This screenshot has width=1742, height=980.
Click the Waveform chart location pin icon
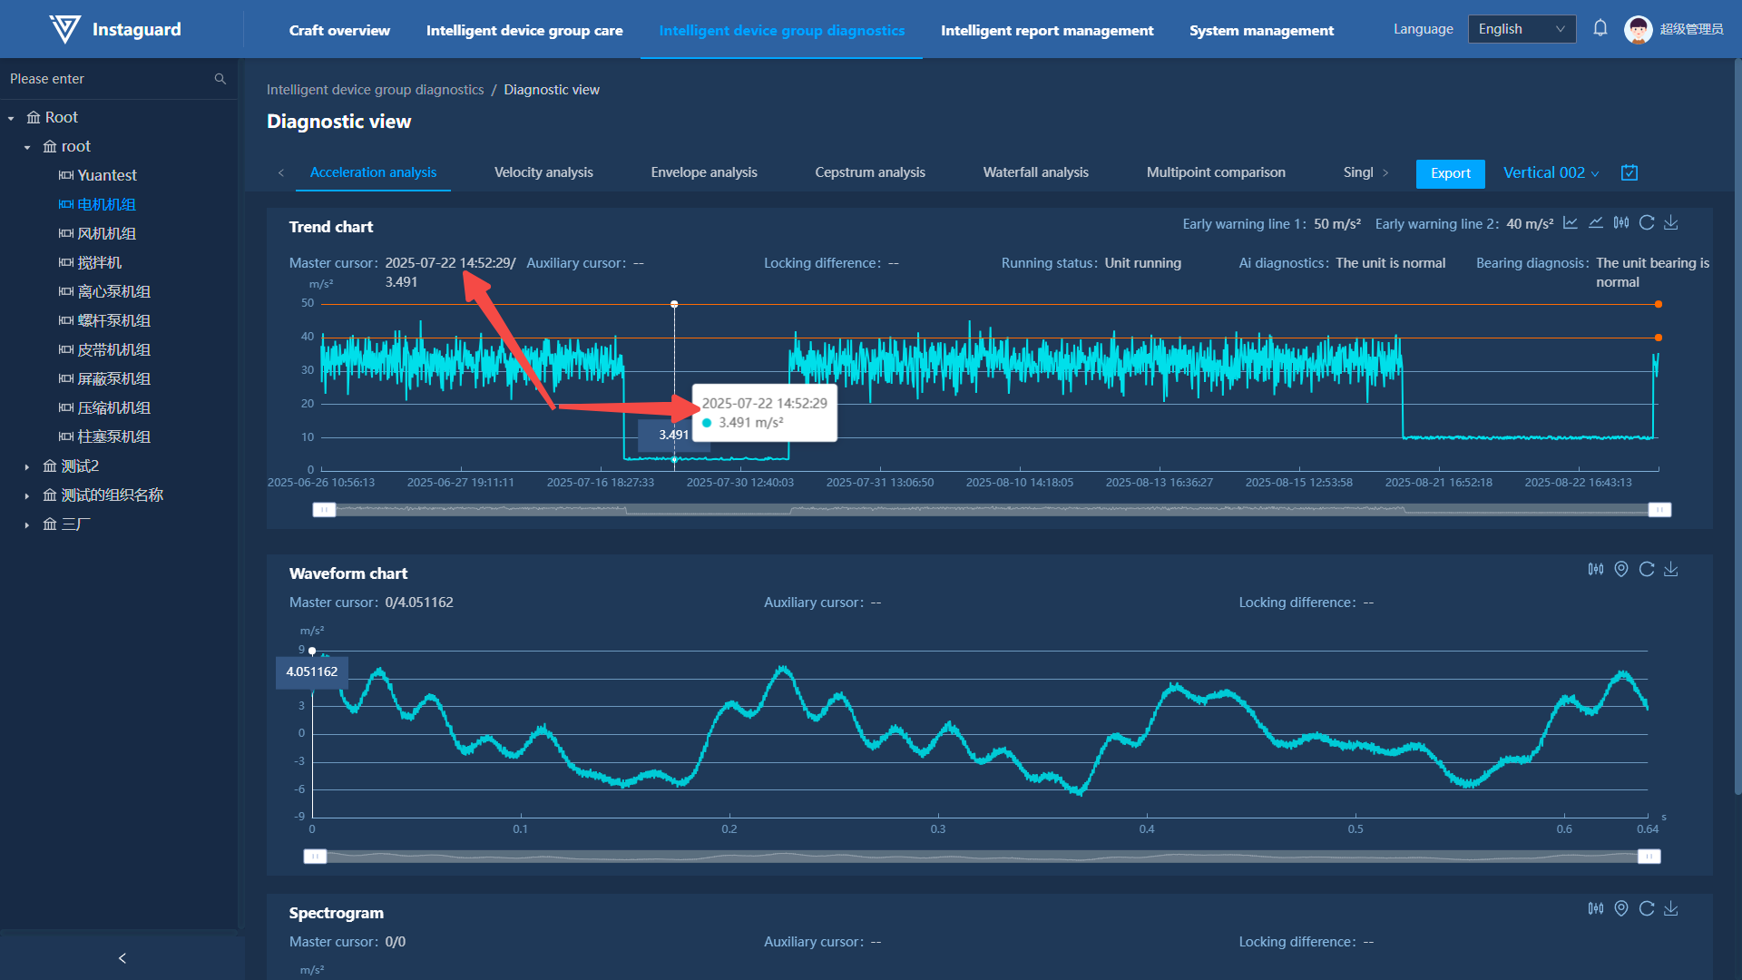(1621, 569)
